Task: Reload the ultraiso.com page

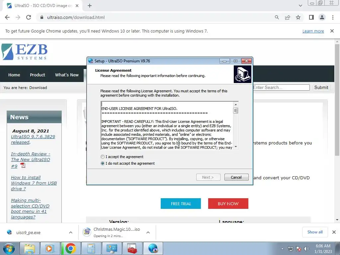Action: coord(29,17)
